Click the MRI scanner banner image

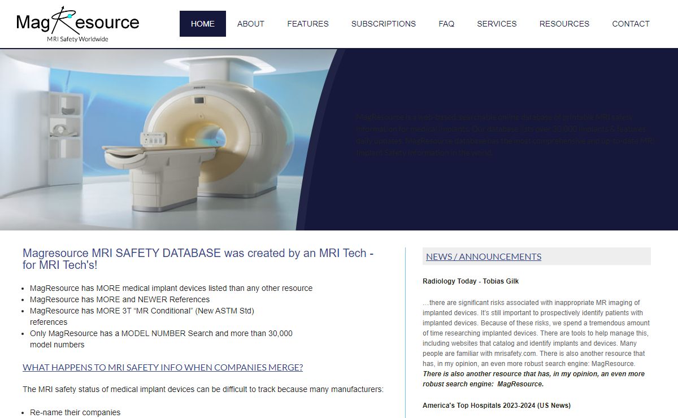point(169,140)
